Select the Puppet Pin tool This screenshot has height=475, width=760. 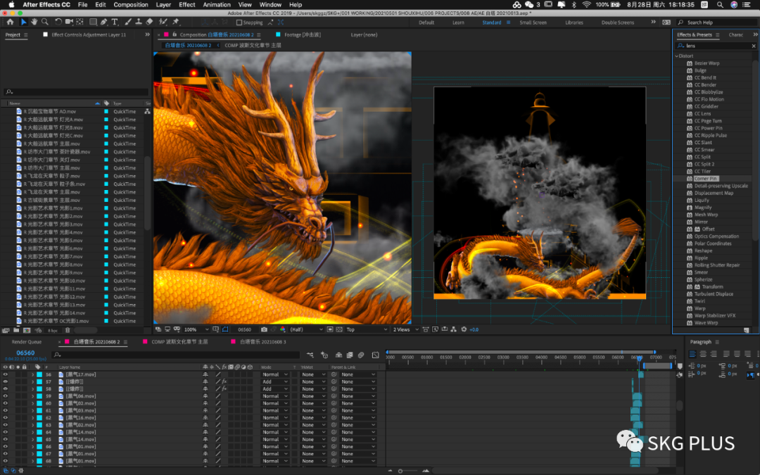pyautogui.click(x=175, y=22)
